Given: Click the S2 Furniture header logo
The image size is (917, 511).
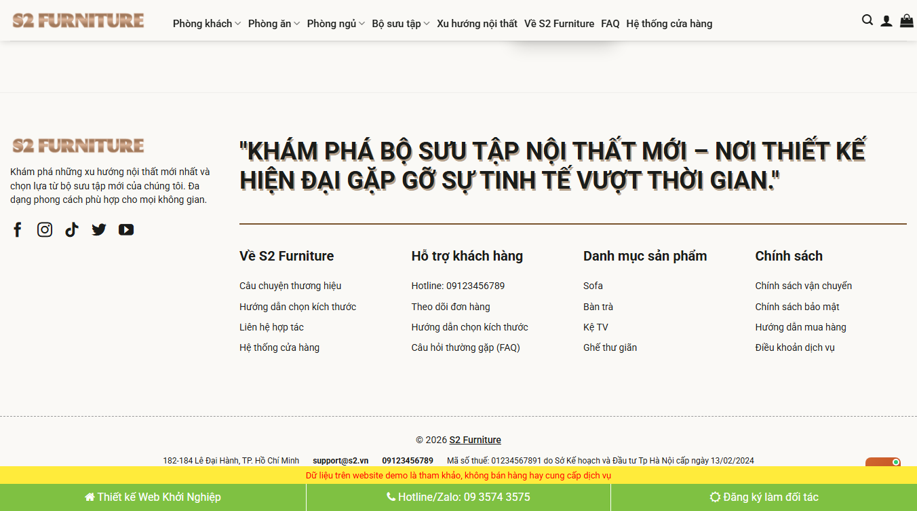Looking at the screenshot, I should coord(78,20).
